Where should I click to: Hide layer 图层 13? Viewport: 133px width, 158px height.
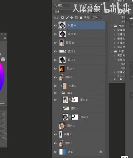tap(55, 34)
